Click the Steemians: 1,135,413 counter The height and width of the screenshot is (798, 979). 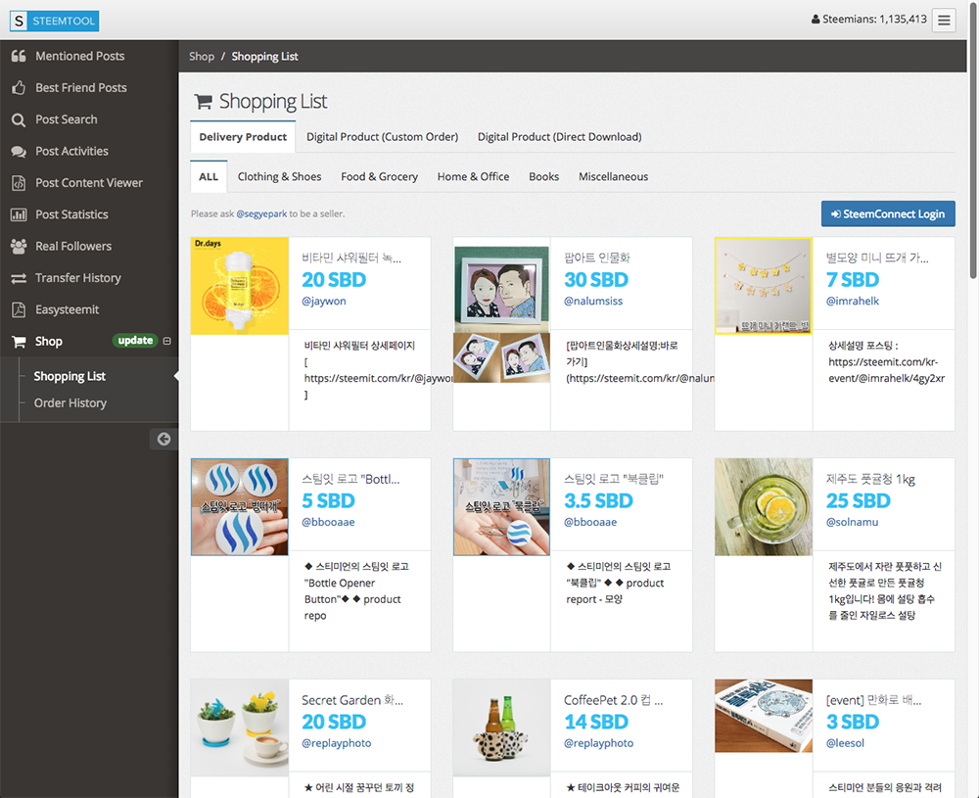pyautogui.click(x=868, y=20)
